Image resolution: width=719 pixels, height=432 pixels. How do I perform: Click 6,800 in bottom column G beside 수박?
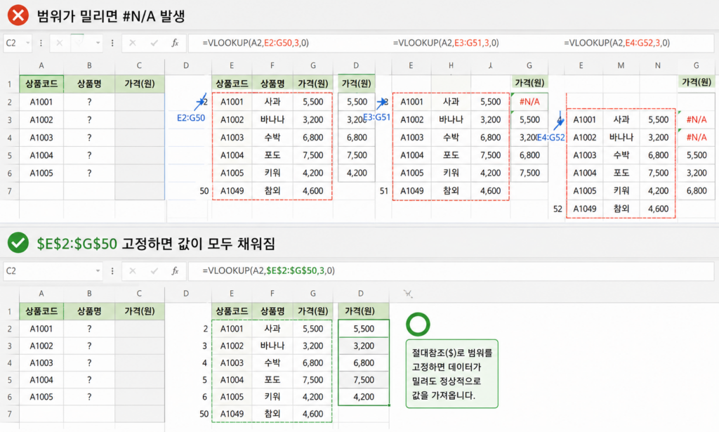[x=312, y=362]
